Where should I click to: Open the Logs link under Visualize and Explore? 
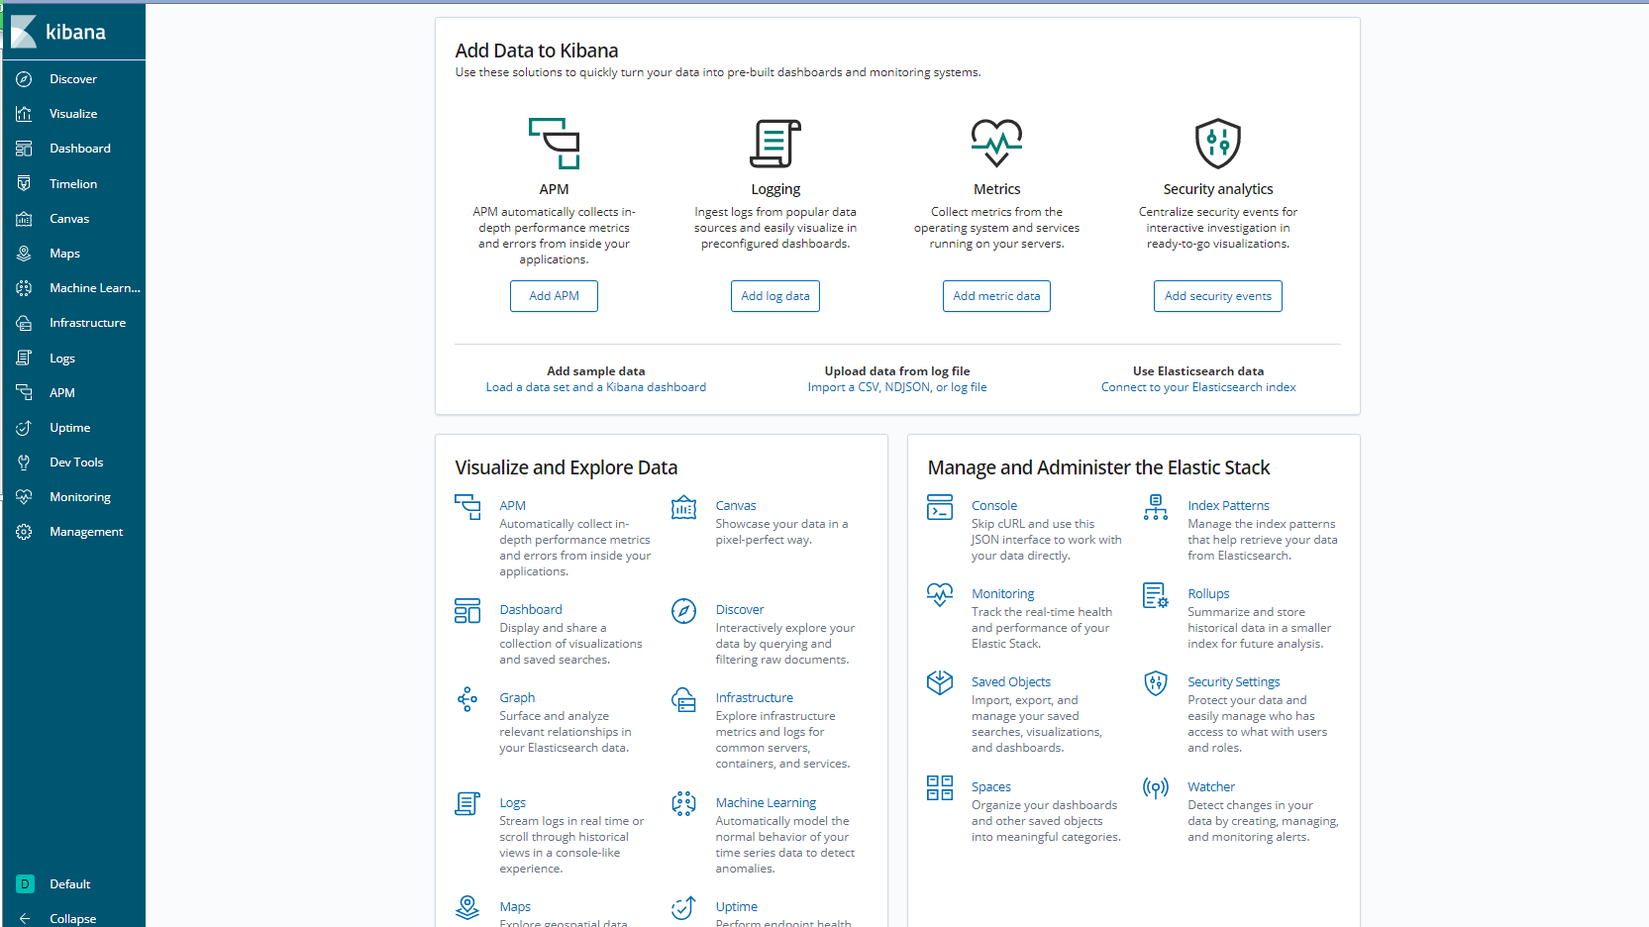pos(512,803)
